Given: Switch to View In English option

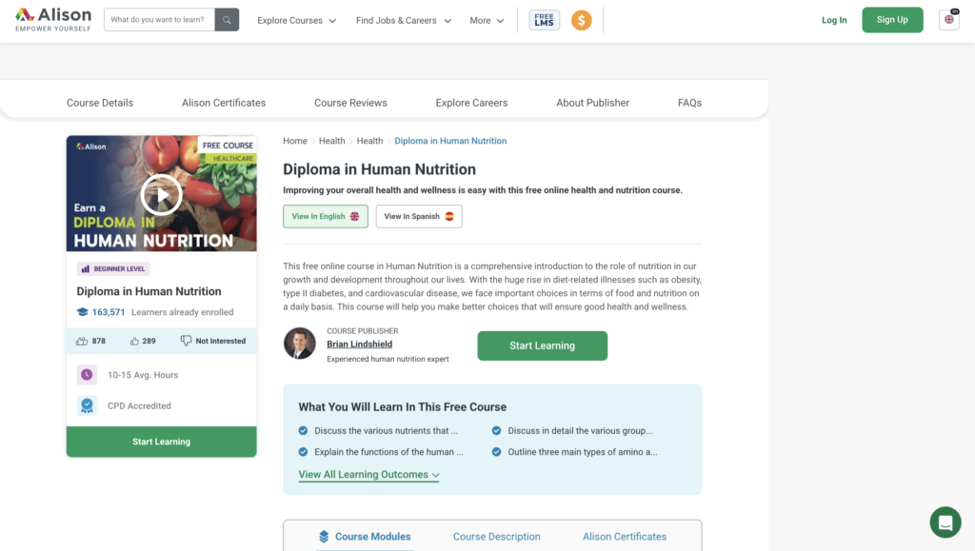Looking at the screenshot, I should [326, 217].
